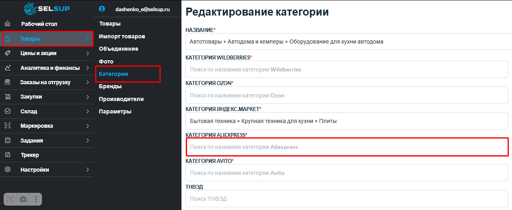Click the box icon for Заказы на отгрузку
This screenshot has width=512, height=210.
coord(7,82)
